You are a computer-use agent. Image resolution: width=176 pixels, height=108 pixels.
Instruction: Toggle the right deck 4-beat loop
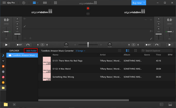coord(134,45)
